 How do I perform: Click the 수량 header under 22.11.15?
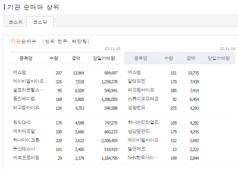54,58
